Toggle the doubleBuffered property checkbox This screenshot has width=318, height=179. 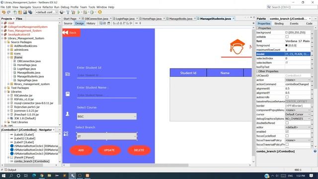click(x=287, y=123)
